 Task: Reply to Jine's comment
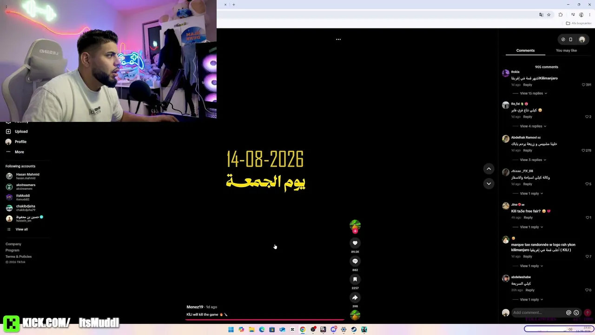(528, 217)
